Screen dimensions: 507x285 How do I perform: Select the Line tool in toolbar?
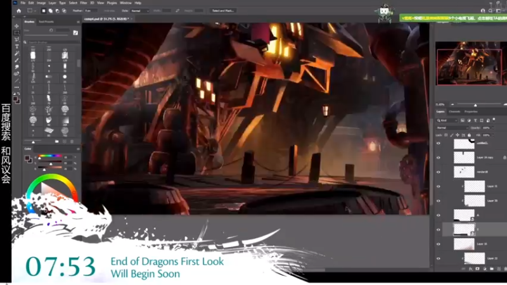tap(16, 80)
